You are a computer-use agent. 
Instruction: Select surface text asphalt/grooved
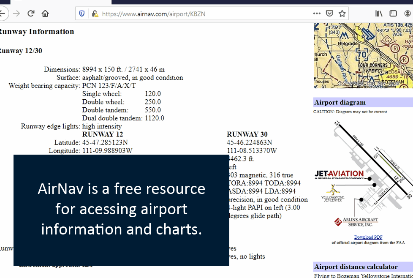coord(106,78)
